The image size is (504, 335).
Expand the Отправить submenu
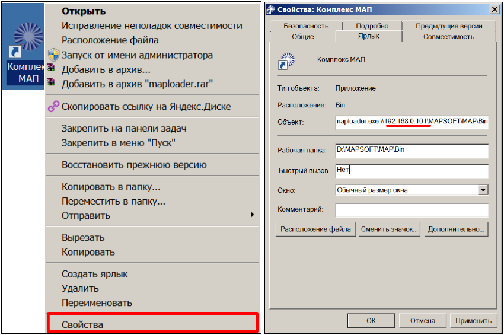click(252, 215)
